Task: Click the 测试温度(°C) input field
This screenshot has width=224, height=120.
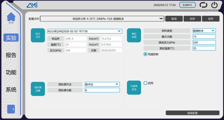Action: (x=204, y=48)
